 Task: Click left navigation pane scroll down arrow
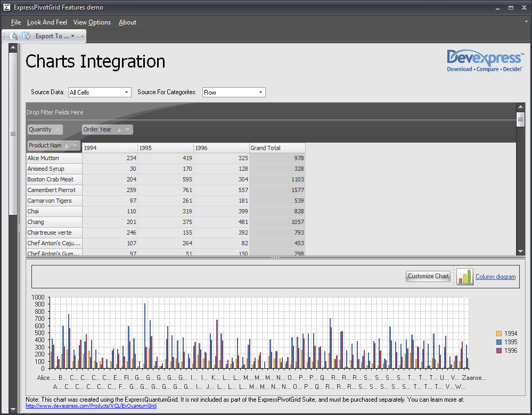point(13,410)
